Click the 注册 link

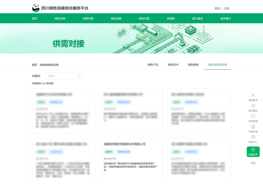click(227, 9)
